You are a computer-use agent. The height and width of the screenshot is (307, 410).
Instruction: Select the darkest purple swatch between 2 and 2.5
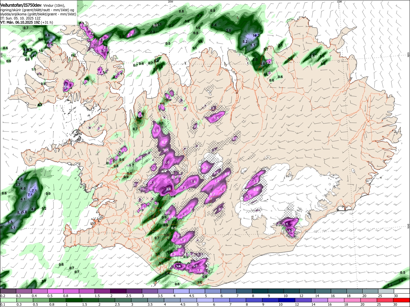tap(118, 291)
